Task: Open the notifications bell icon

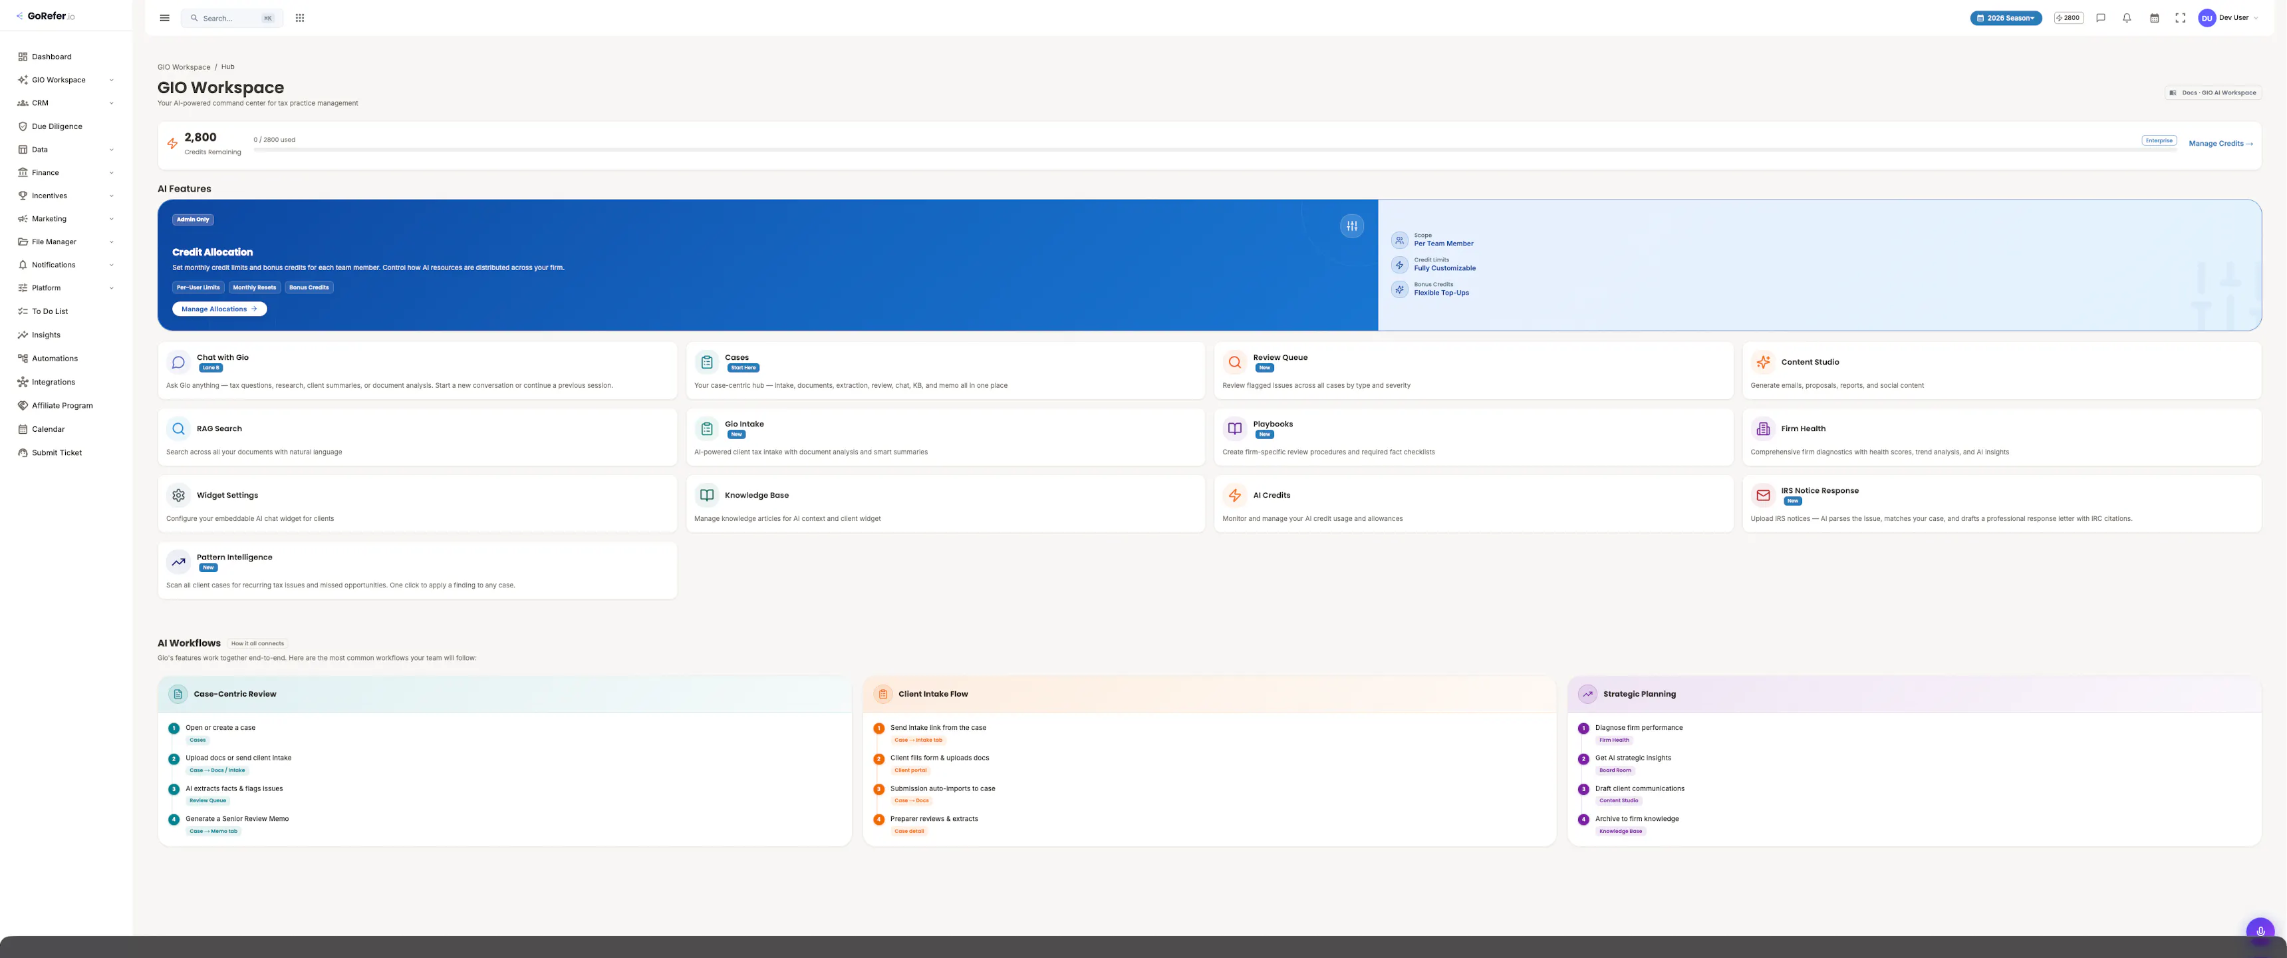Action: (2127, 18)
